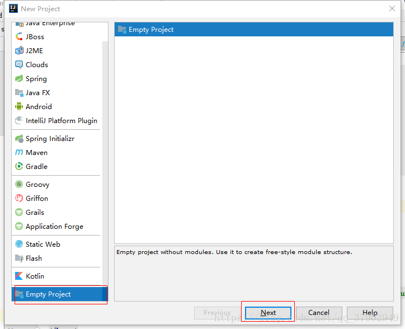Click the J2ME phone icon
Image resolution: width=405 pixels, height=329 pixels.
point(19,51)
